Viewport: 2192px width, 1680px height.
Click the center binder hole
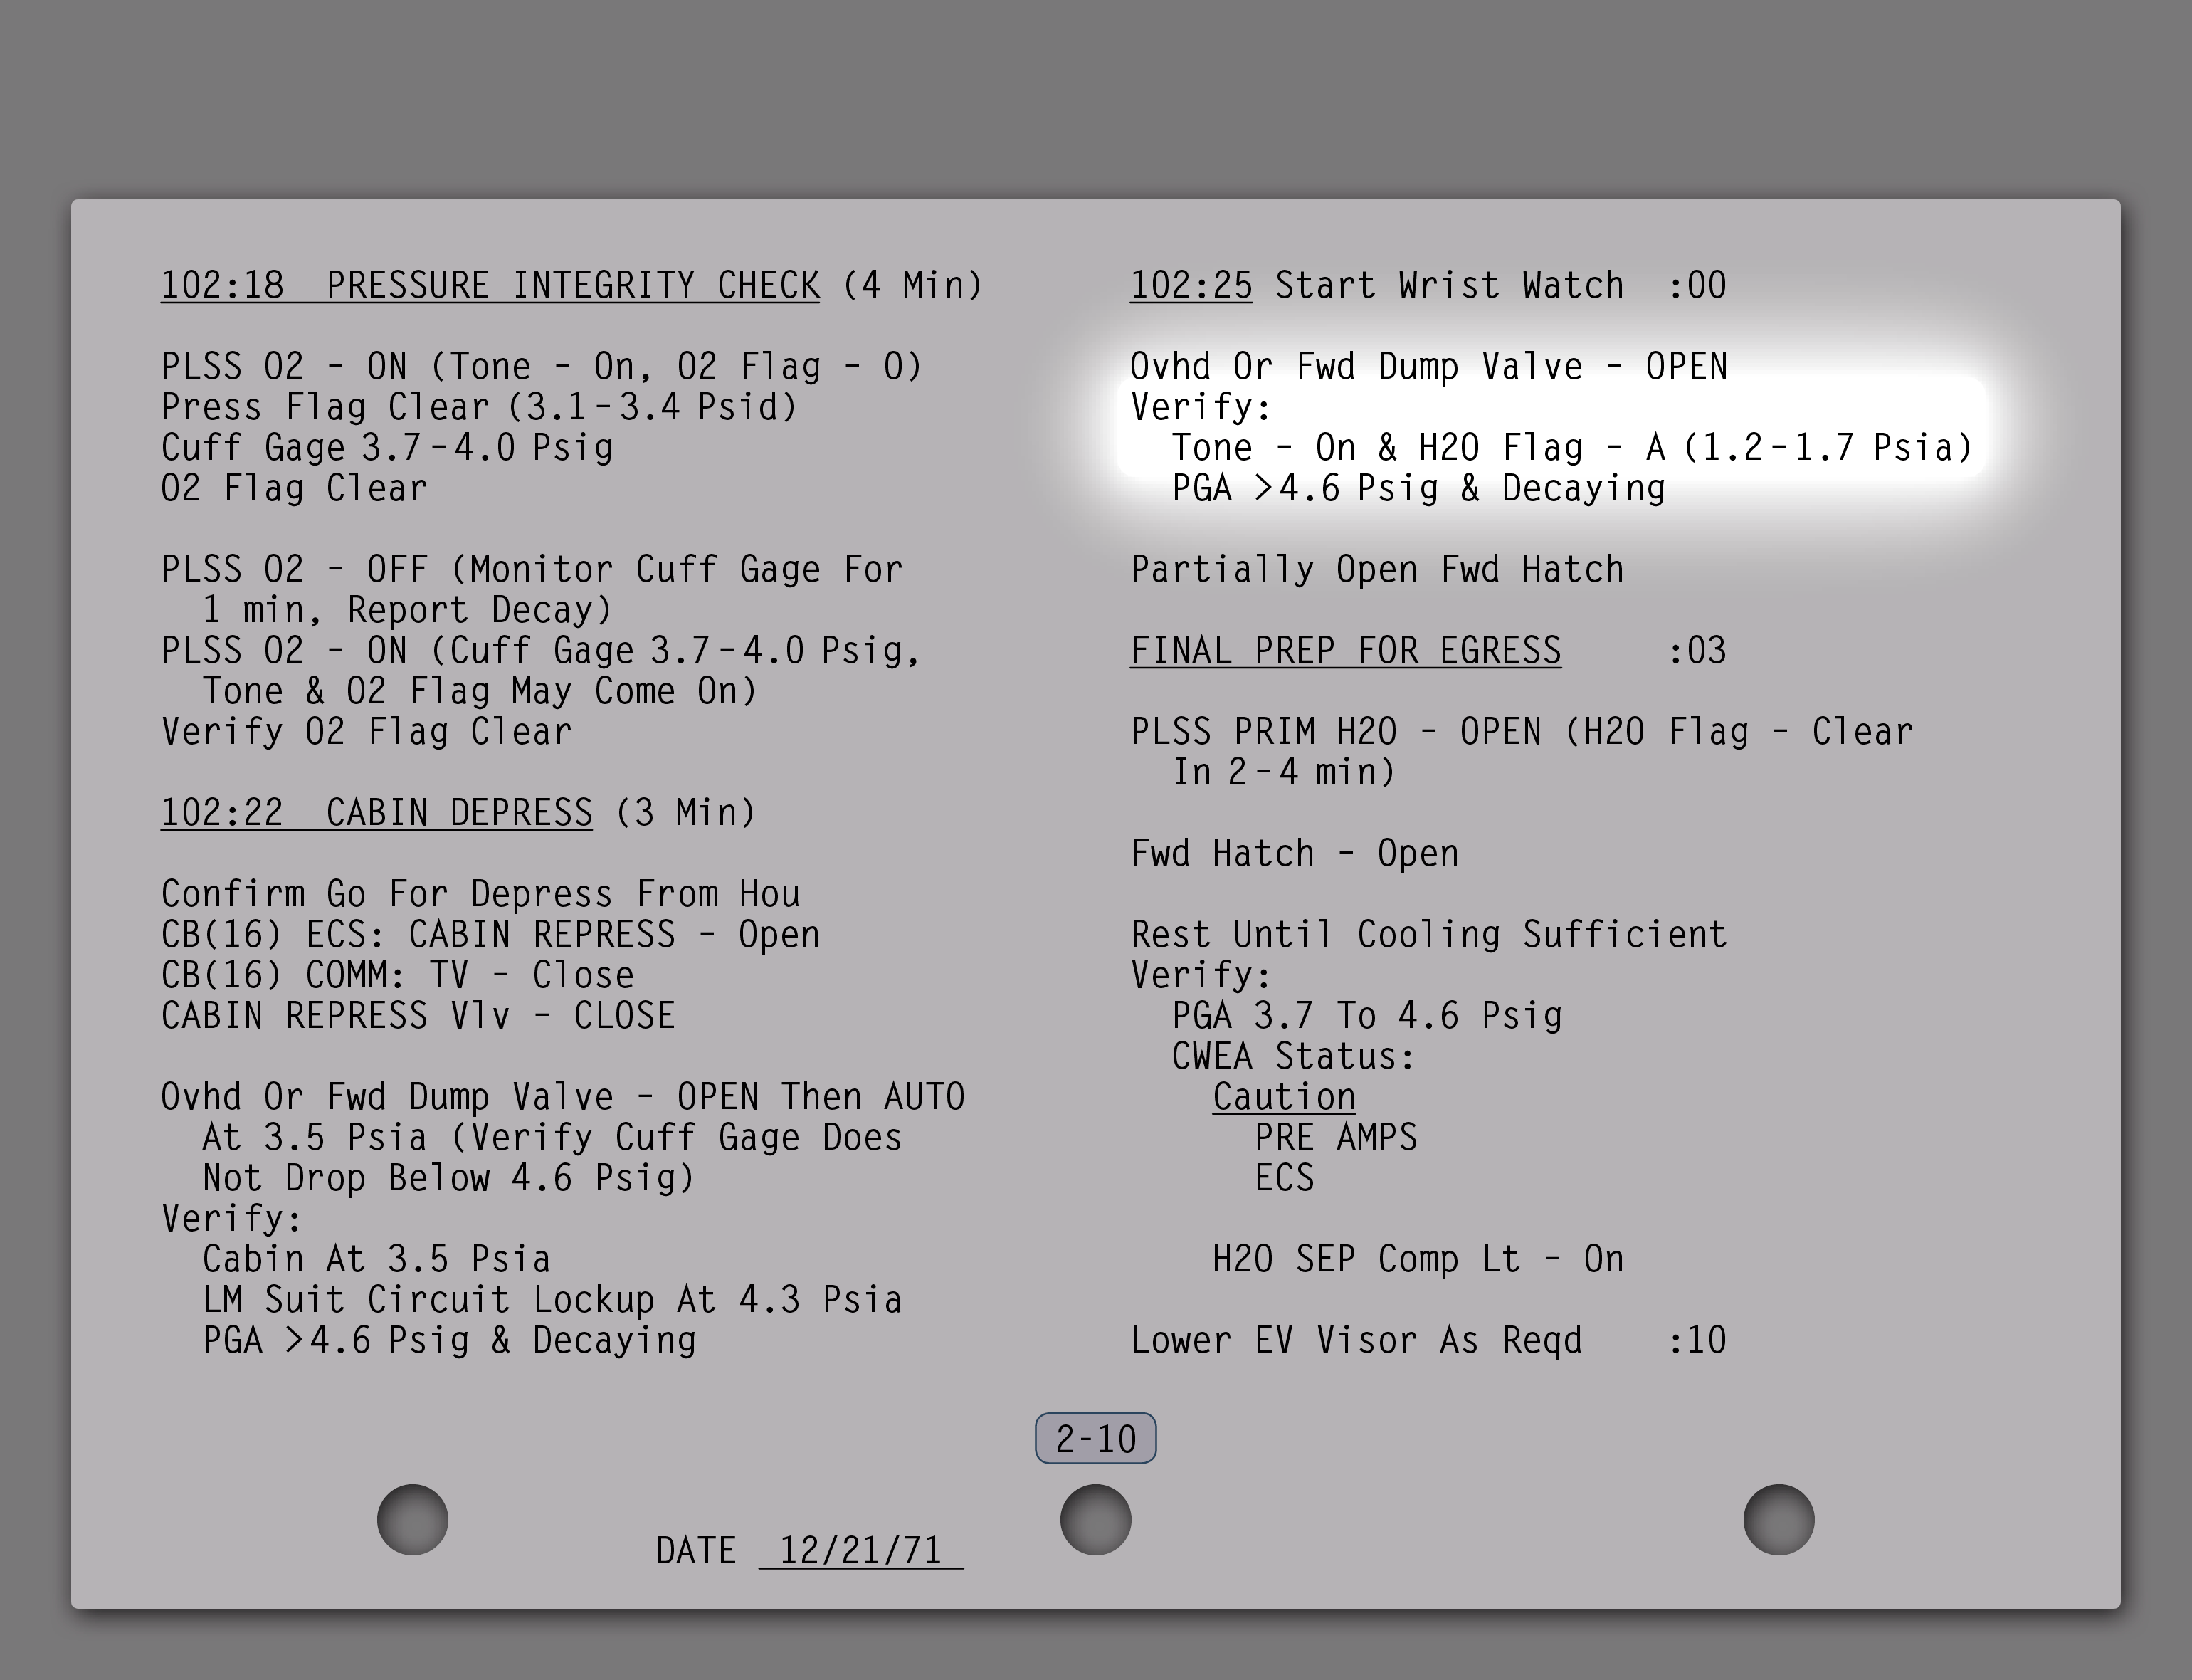tap(1095, 1519)
